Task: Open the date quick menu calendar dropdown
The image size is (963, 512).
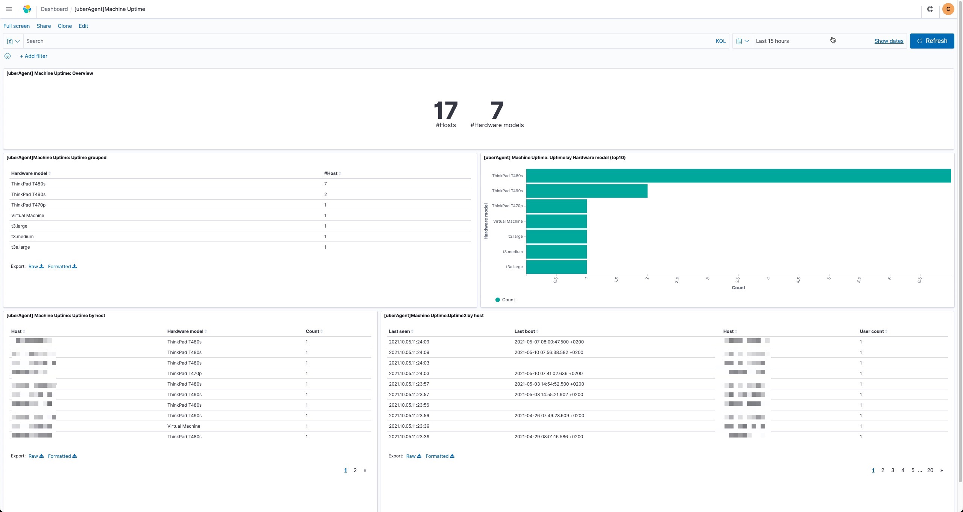Action: coord(742,41)
